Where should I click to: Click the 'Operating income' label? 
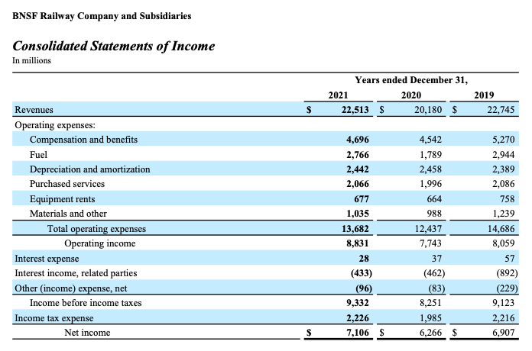(x=99, y=243)
